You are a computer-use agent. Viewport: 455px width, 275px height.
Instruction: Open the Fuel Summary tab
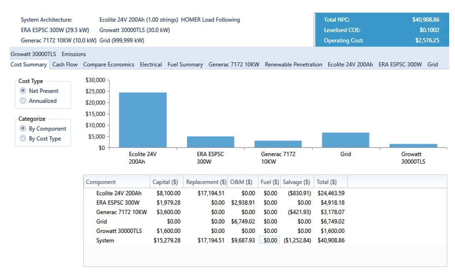point(185,64)
